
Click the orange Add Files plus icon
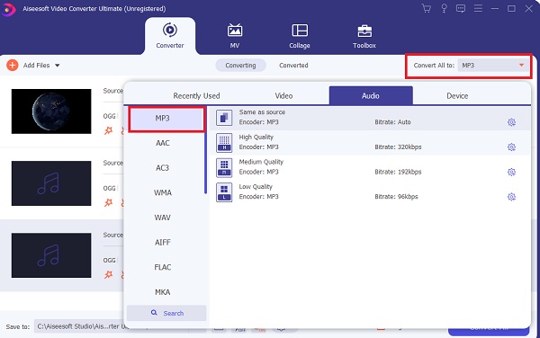click(13, 65)
